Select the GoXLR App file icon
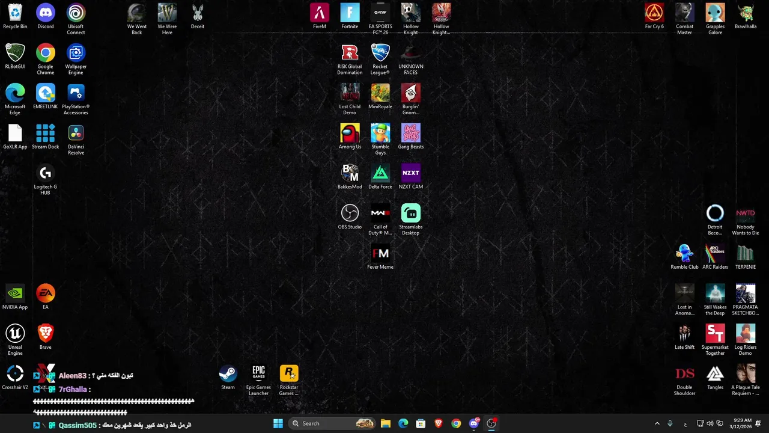 [15, 137]
